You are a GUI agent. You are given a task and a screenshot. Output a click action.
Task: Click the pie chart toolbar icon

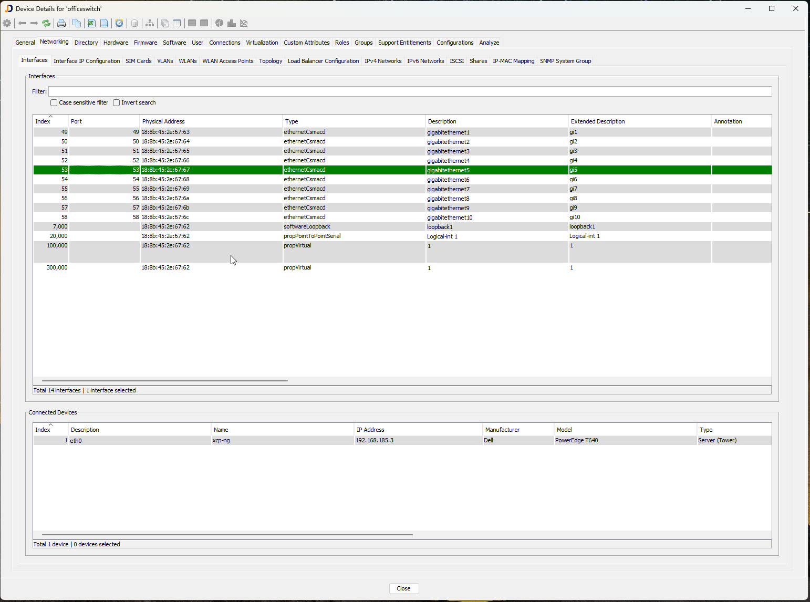pos(219,23)
